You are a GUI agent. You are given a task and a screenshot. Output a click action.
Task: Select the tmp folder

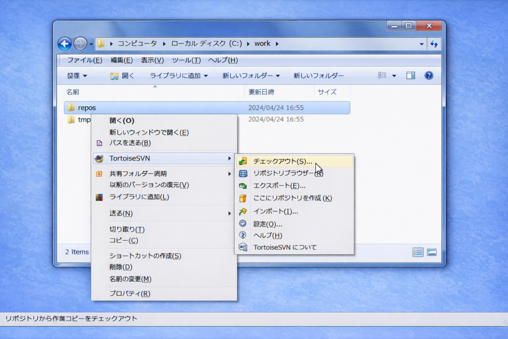84,120
